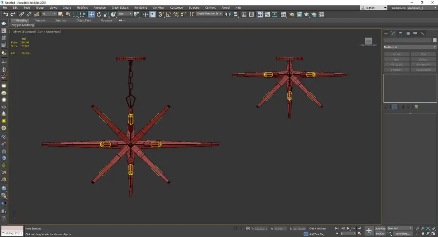Toggle Select and Manipulate mode
The width and height of the screenshot is (438, 237).
pos(145,14)
